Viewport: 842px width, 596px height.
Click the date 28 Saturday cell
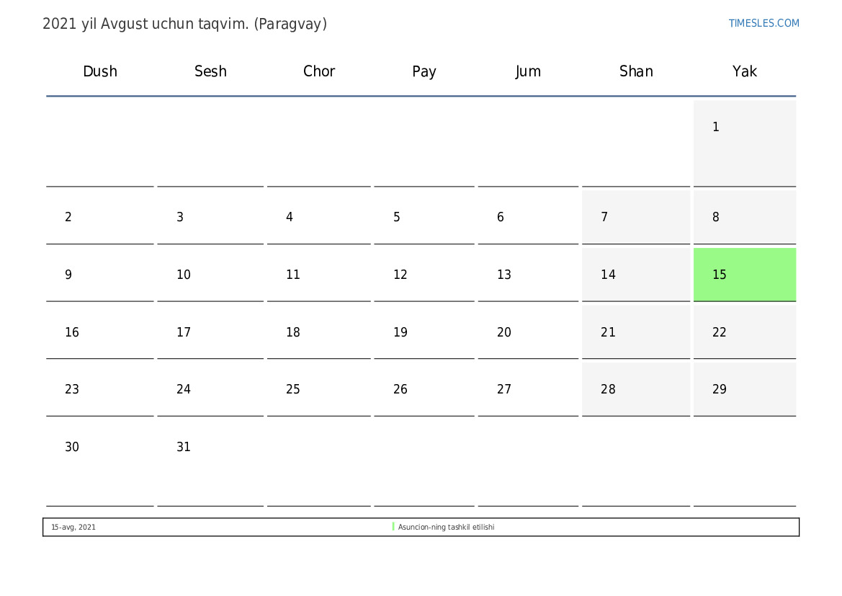click(x=635, y=389)
